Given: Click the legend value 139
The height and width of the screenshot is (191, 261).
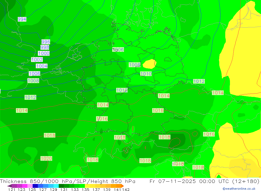Looking at the screenshot, I should click(107, 190).
